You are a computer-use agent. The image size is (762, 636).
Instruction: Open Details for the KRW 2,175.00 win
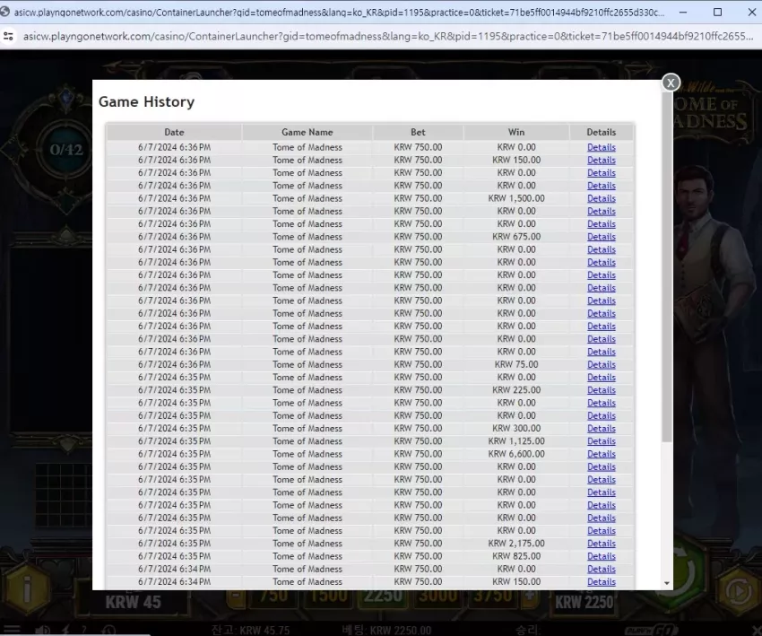(602, 544)
